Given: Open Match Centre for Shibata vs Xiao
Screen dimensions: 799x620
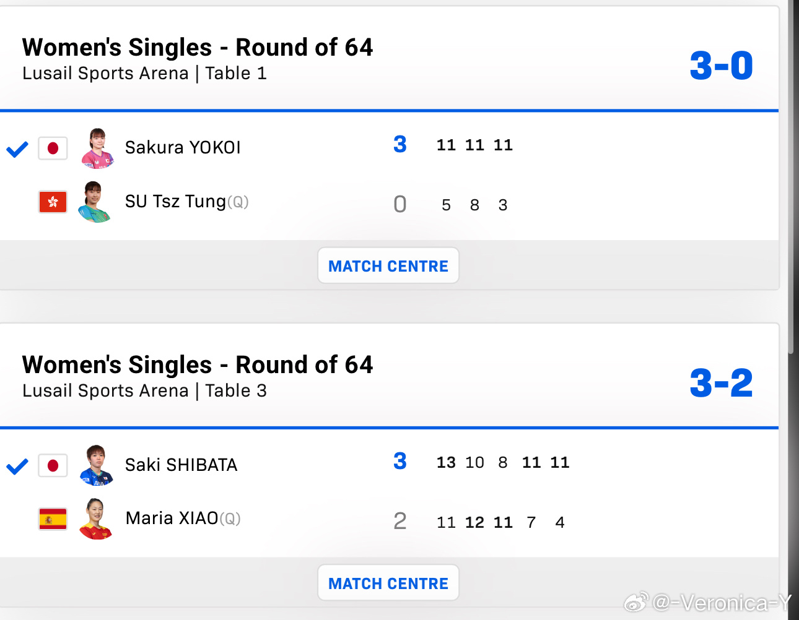Looking at the screenshot, I should pos(388,583).
